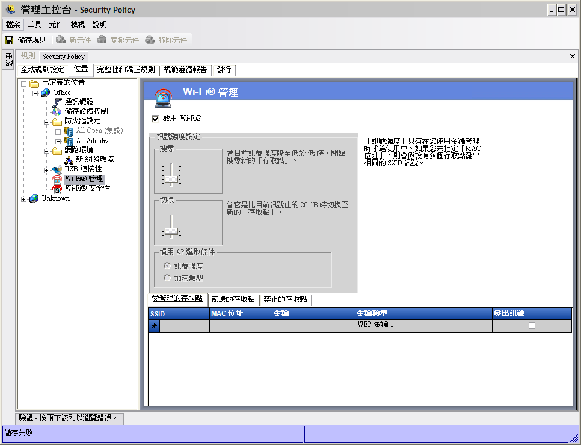Open the 任務 side panel tab
Image resolution: width=581 pixels, height=445 pixels.
(x=8, y=60)
